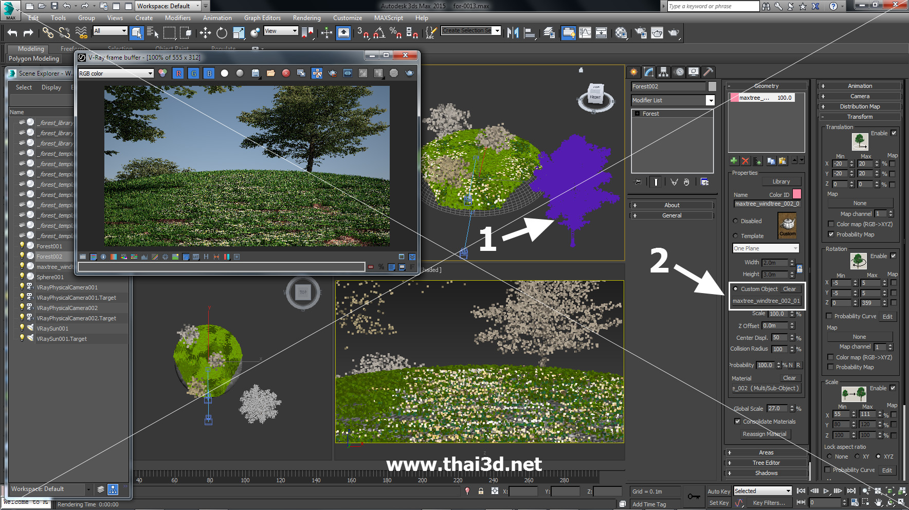This screenshot has height=510, width=909.
Task: Click the pink Color ID swatch
Action: click(x=797, y=194)
